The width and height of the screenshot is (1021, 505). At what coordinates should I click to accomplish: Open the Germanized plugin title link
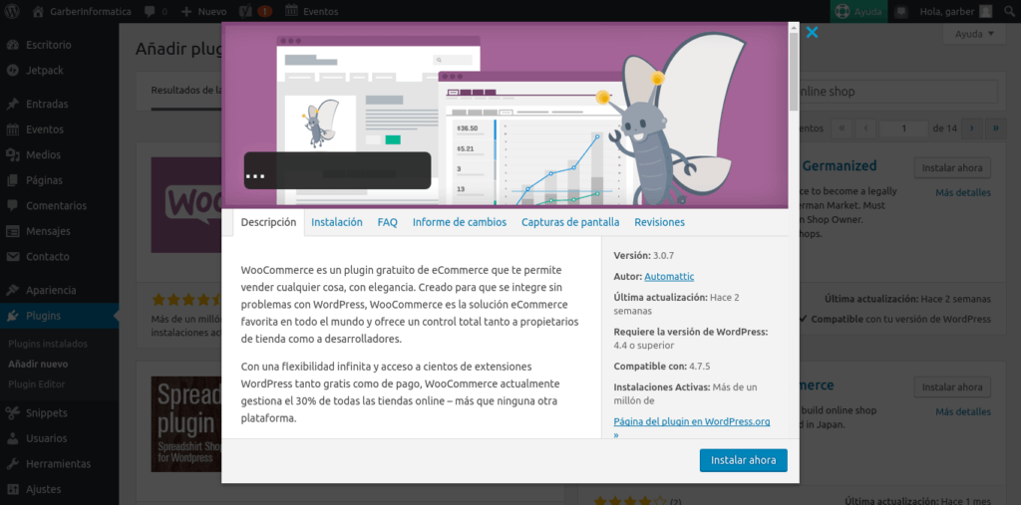[840, 166]
